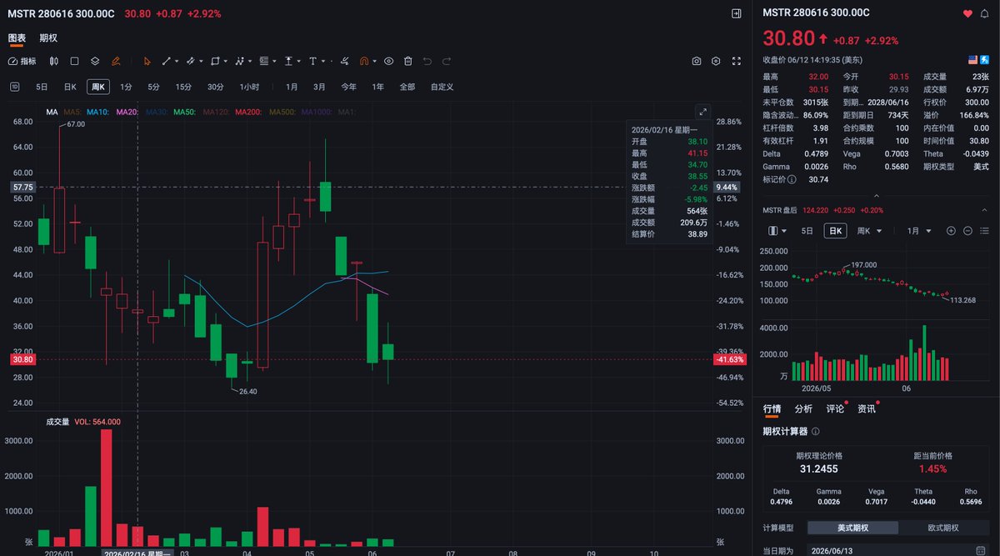Screen dimensions: 1000x556
Task: Open the 分析 tab
Action: [x=803, y=408]
